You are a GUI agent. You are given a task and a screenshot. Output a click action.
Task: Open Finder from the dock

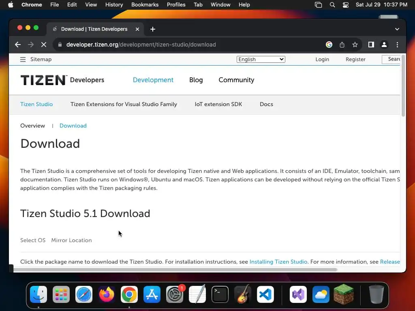click(x=39, y=294)
